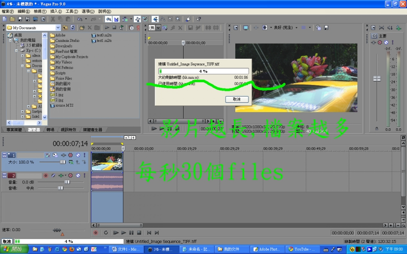Open the 檔案 (File) menu
The height and width of the screenshot is (254, 407).
point(8,11)
